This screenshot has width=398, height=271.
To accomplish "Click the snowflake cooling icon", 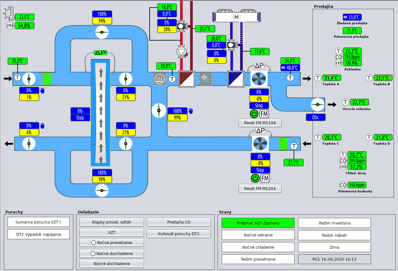I will 206,79.
